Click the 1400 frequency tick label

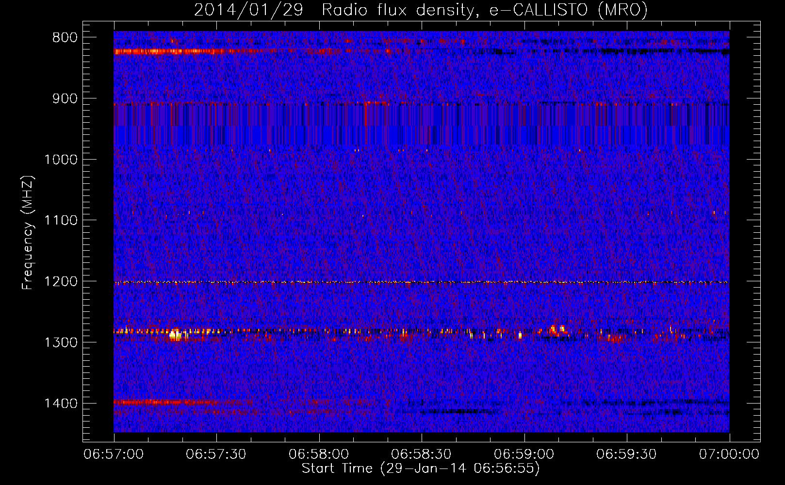pyautogui.click(x=61, y=404)
